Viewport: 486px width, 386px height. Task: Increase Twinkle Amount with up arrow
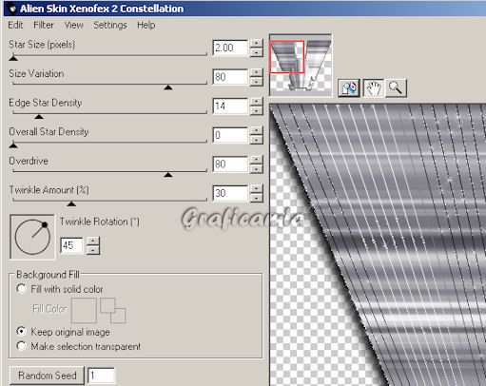coord(256,189)
